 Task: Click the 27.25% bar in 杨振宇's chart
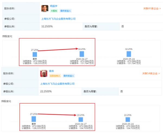tap(35, 54)
